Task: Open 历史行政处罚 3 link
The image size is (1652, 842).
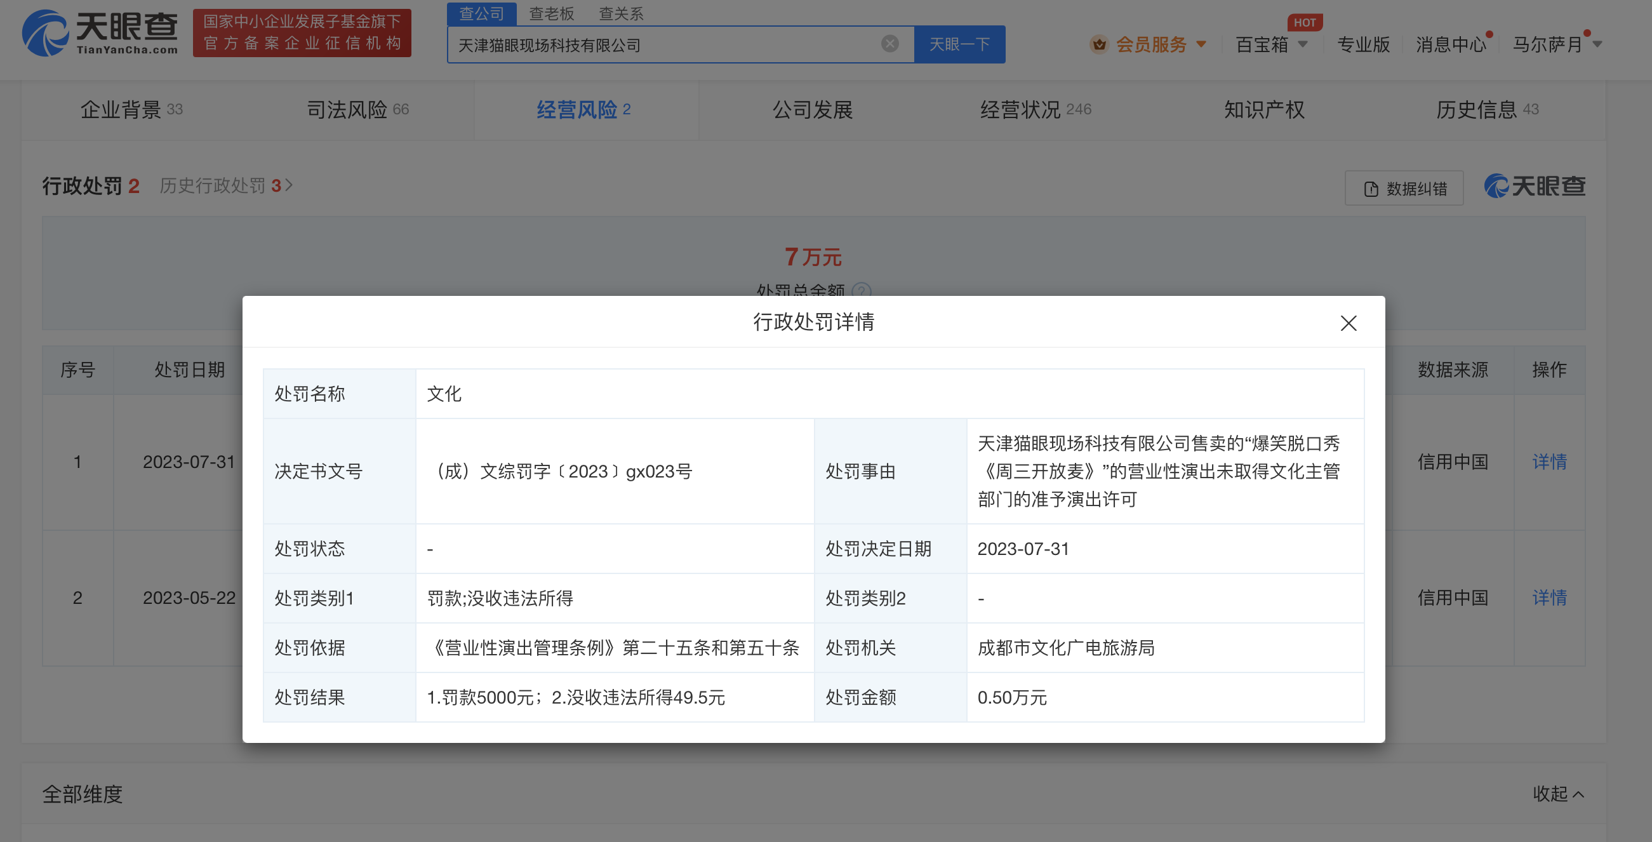Action: [x=226, y=185]
